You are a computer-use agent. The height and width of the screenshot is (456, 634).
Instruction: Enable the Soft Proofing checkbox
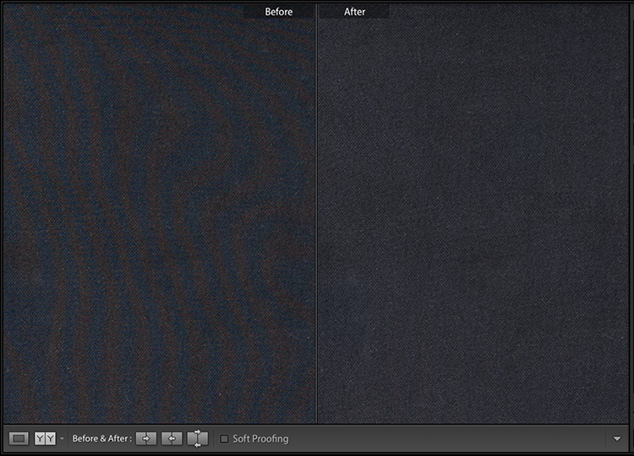pyautogui.click(x=224, y=438)
